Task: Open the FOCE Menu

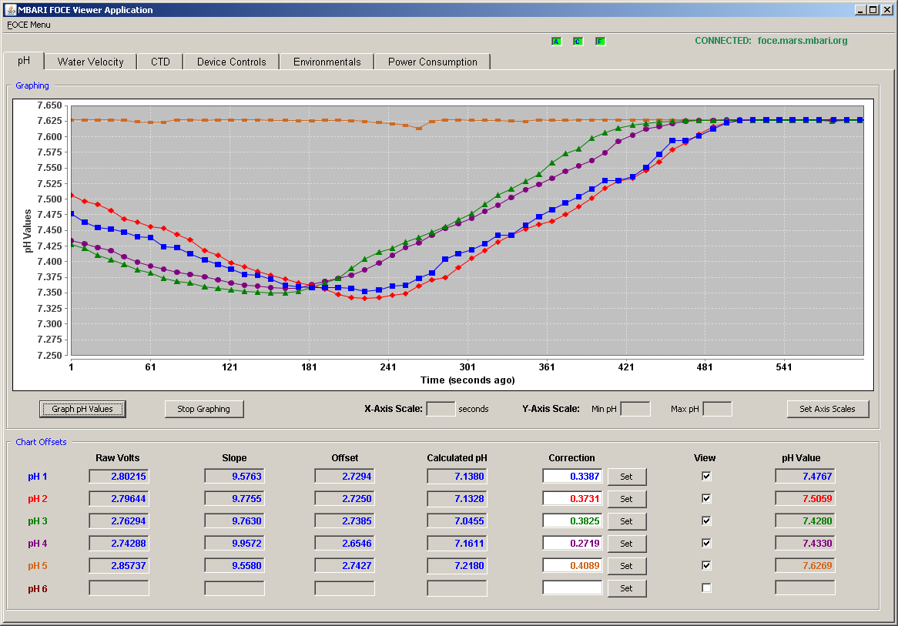Action: click(28, 25)
